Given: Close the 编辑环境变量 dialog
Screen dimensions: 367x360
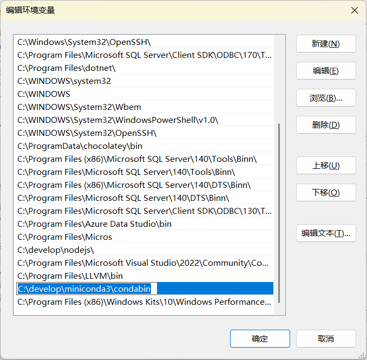Looking at the screenshot, I should (x=355, y=10).
